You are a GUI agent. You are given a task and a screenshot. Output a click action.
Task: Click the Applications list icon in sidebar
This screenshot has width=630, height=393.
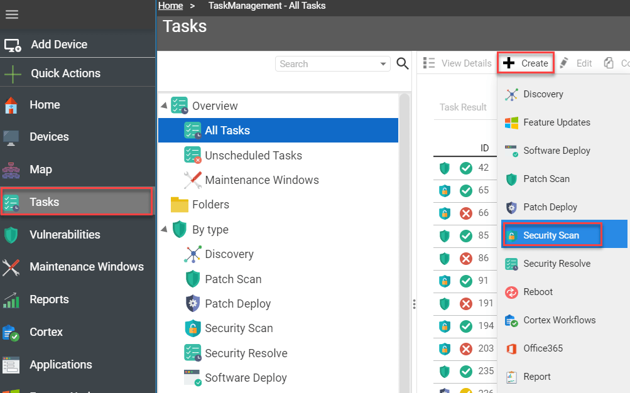[11, 365]
